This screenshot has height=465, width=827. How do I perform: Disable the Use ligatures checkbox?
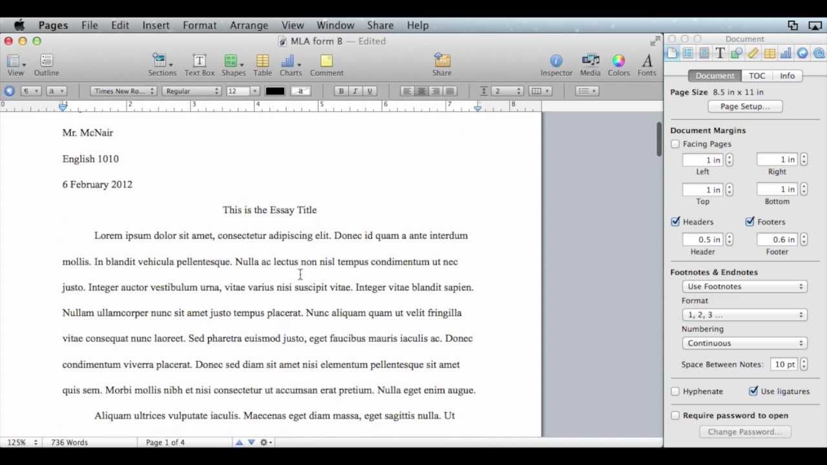(x=753, y=391)
